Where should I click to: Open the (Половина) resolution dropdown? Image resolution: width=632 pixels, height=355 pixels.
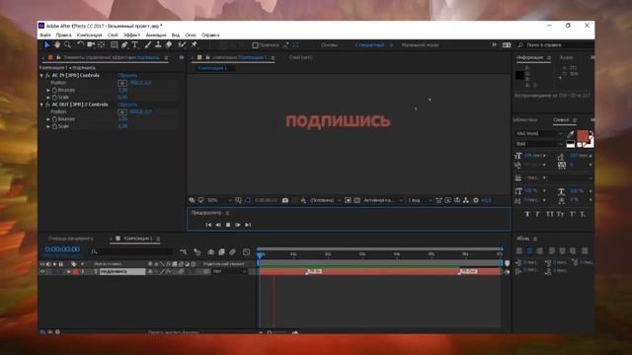(325, 200)
